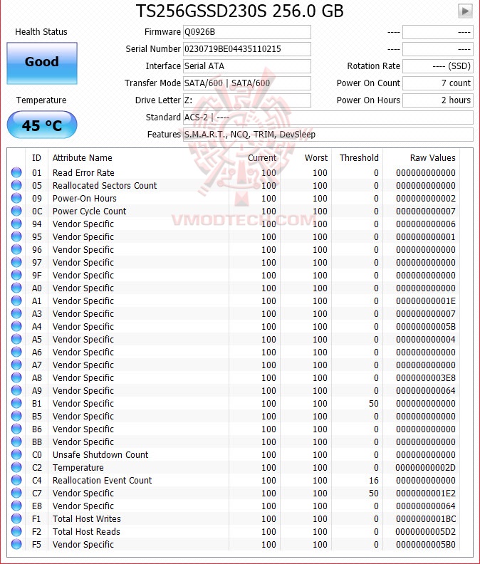Click status icon of row ID A5
The image size is (480, 564).
16,339
